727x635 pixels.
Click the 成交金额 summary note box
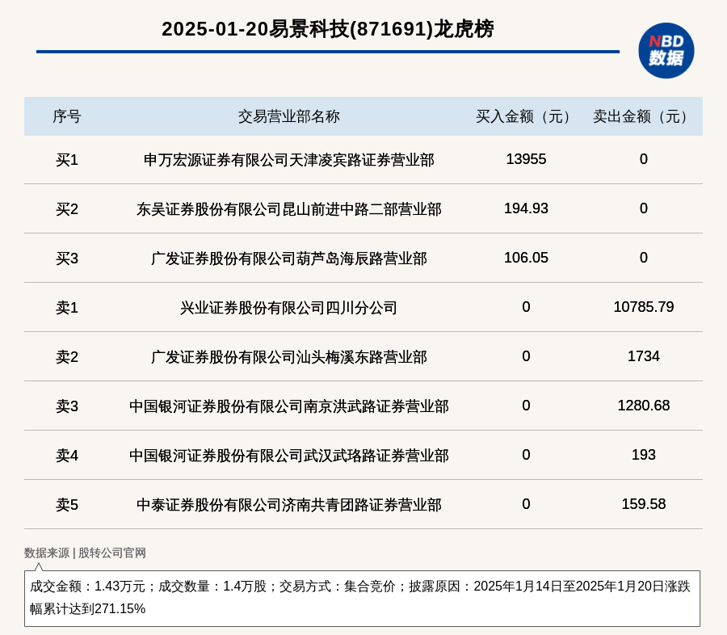point(362,599)
